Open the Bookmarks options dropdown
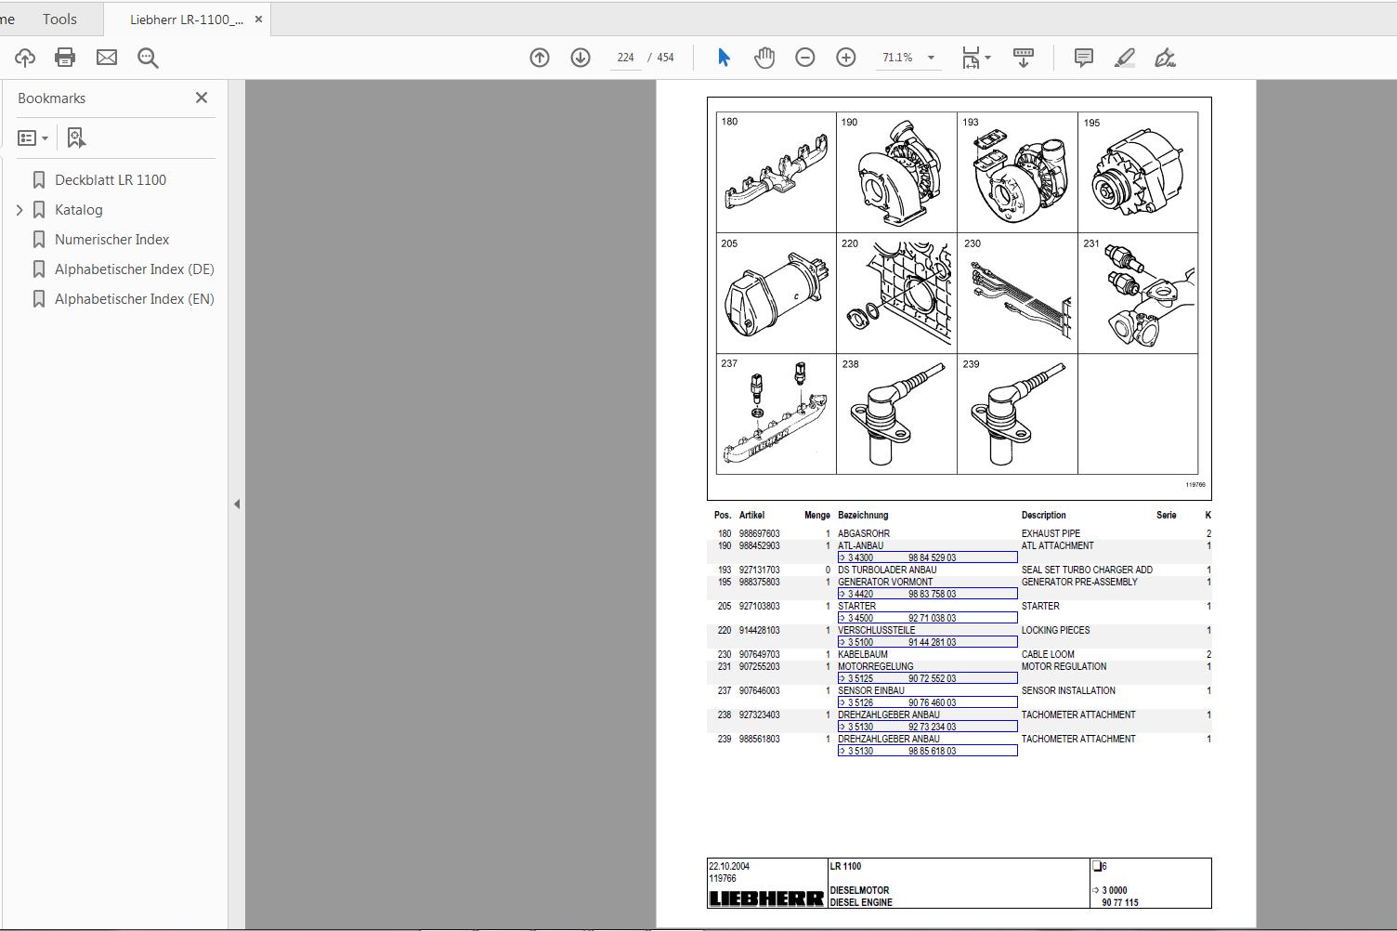This screenshot has height=931, width=1397. coord(33,137)
